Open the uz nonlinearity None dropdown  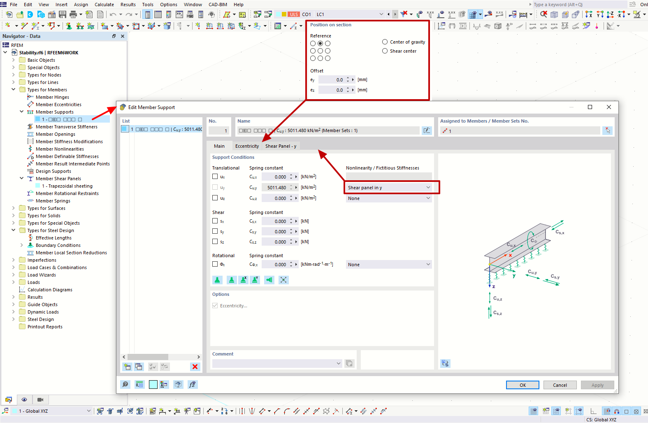(389, 198)
